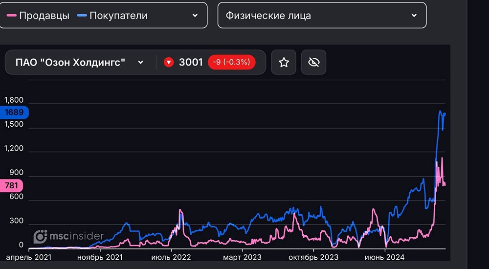Click the июнь 2024 axis label
The width and height of the screenshot is (489, 269).
384,257
